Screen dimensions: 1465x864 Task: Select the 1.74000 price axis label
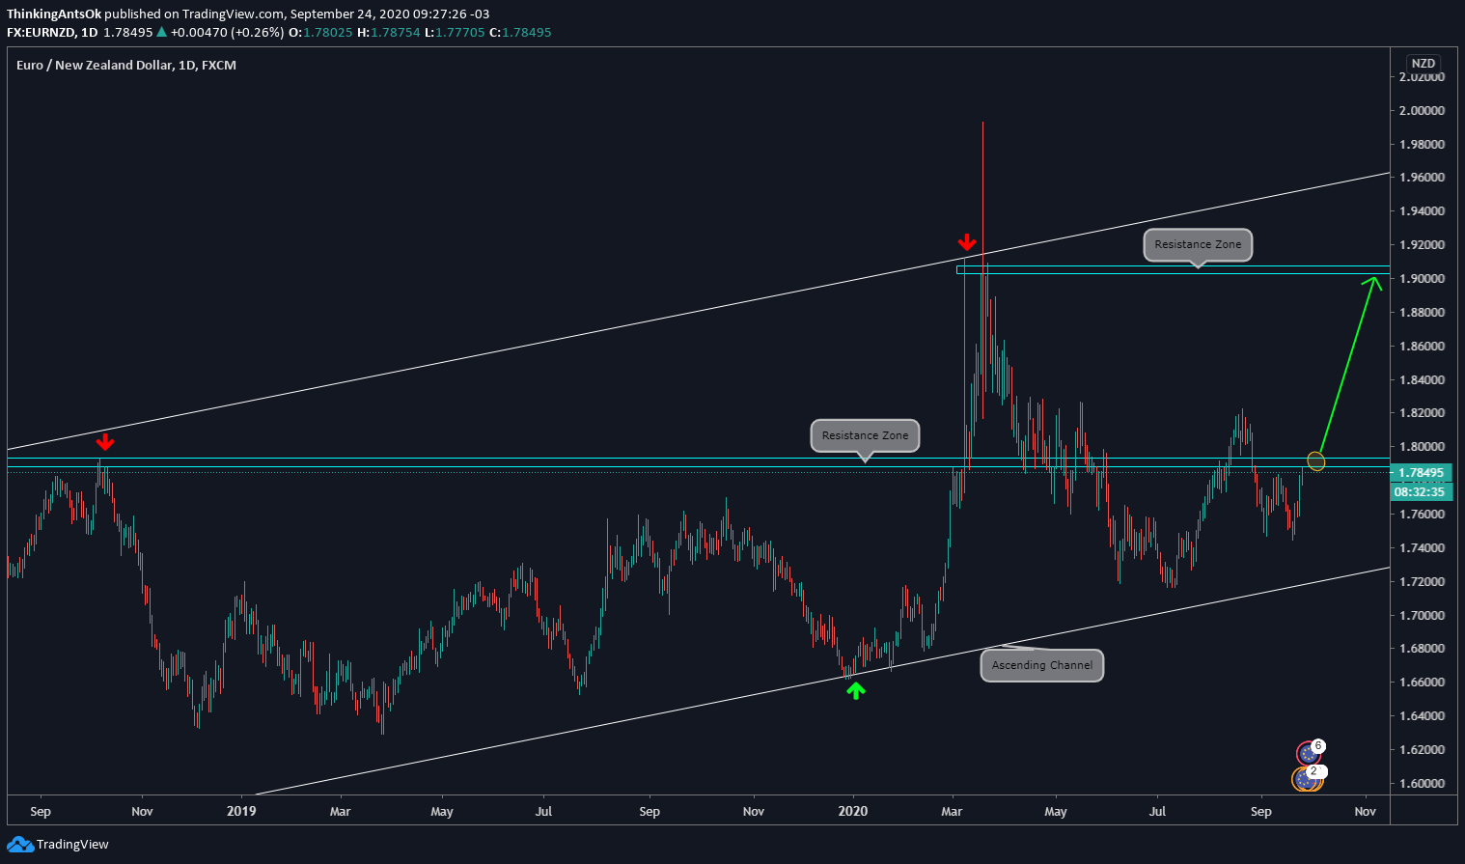pos(1422,547)
